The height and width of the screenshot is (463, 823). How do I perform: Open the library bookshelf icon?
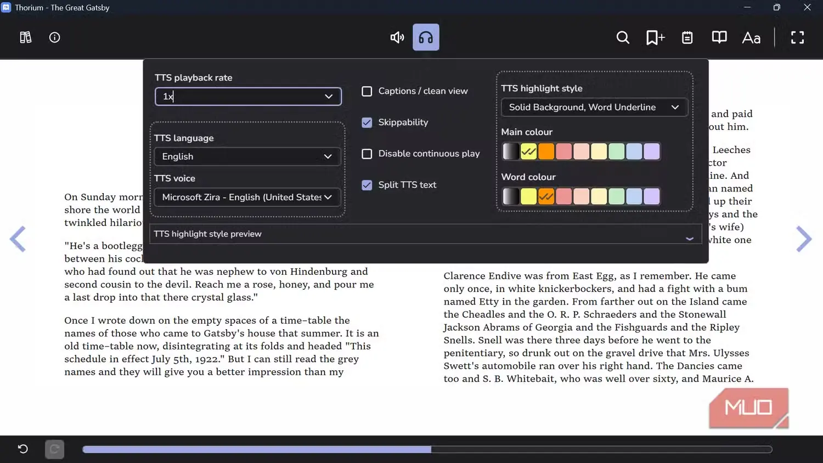tap(26, 37)
